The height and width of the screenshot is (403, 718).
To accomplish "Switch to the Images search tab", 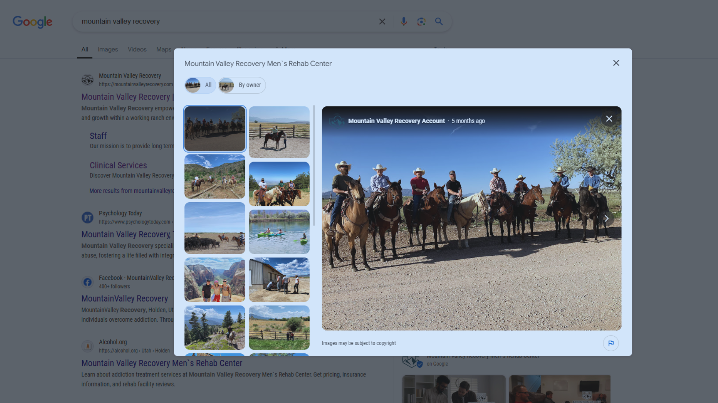I will pyautogui.click(x=108, y=49).
